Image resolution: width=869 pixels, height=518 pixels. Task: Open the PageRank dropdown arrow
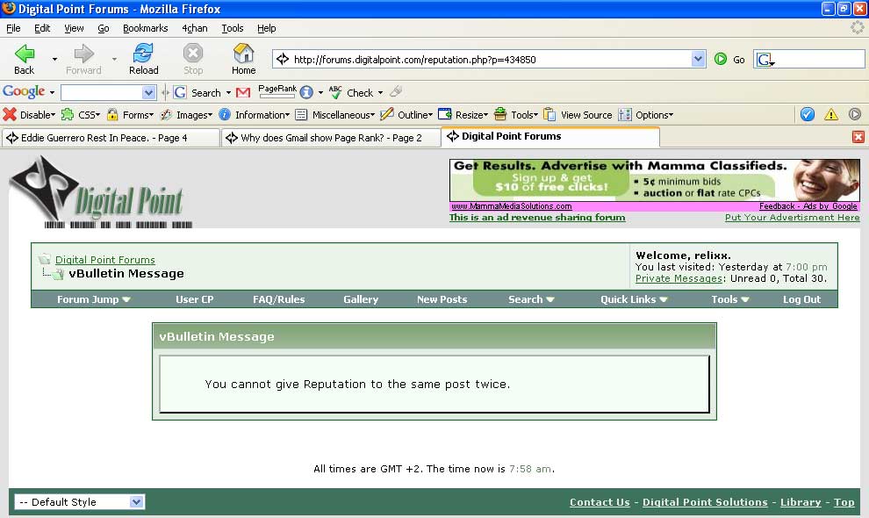pos(320,92)
